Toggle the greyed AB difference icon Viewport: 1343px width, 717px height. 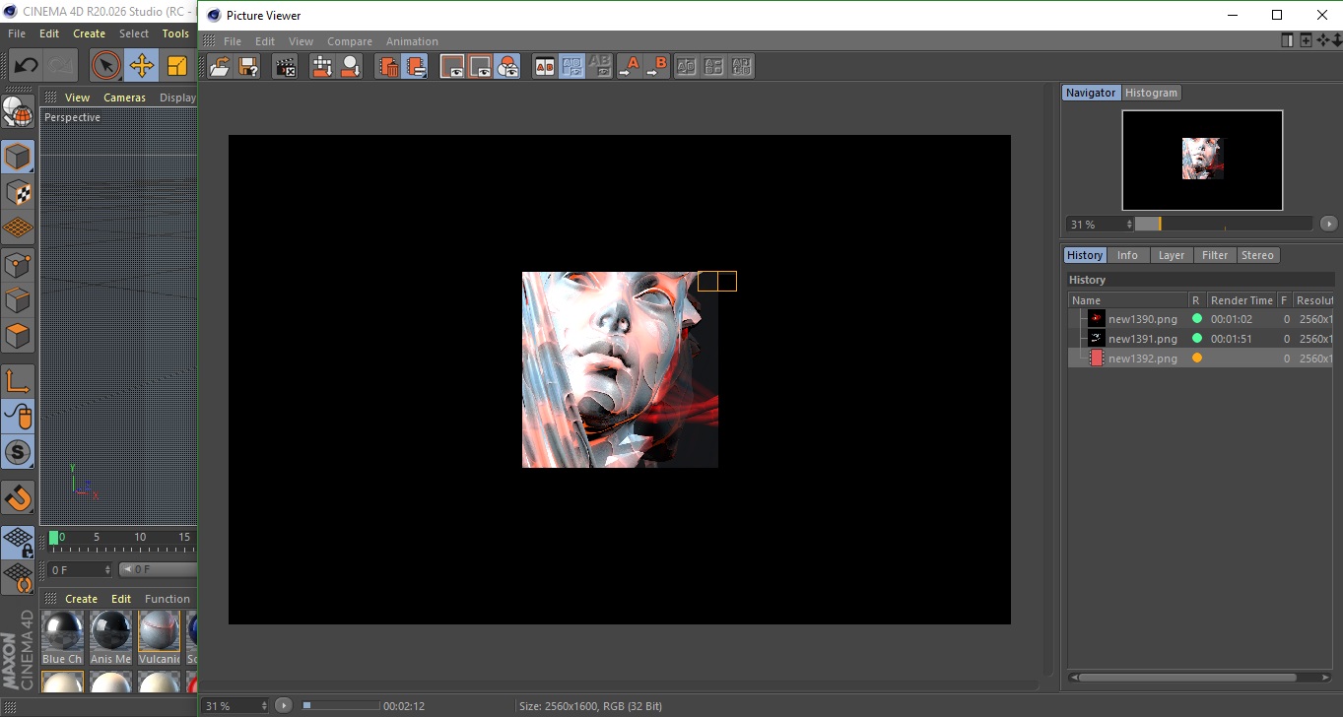tap(600, 67)
